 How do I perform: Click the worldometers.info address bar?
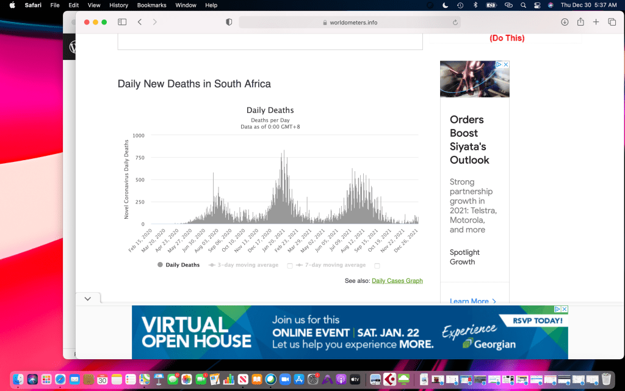pyautogui.click(x=349, y=23)
